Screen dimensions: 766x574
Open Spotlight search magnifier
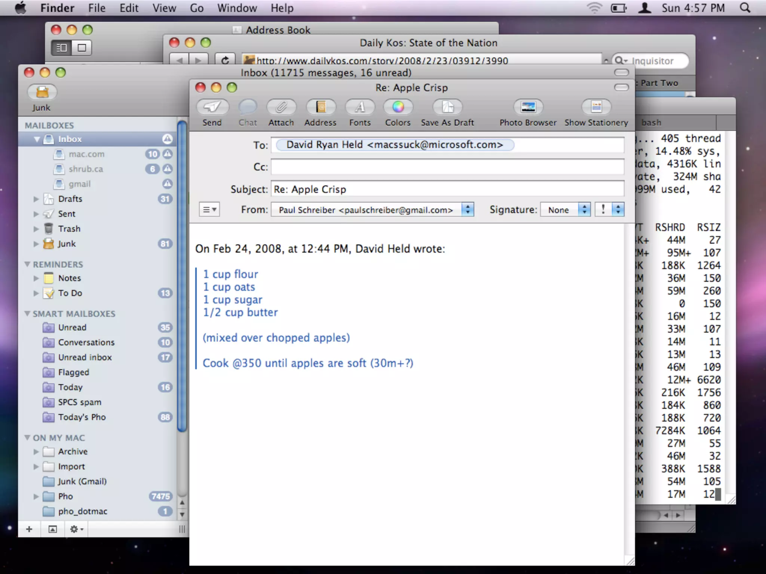745,8
